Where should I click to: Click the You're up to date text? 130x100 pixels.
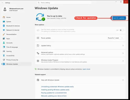tap(54, 16)
